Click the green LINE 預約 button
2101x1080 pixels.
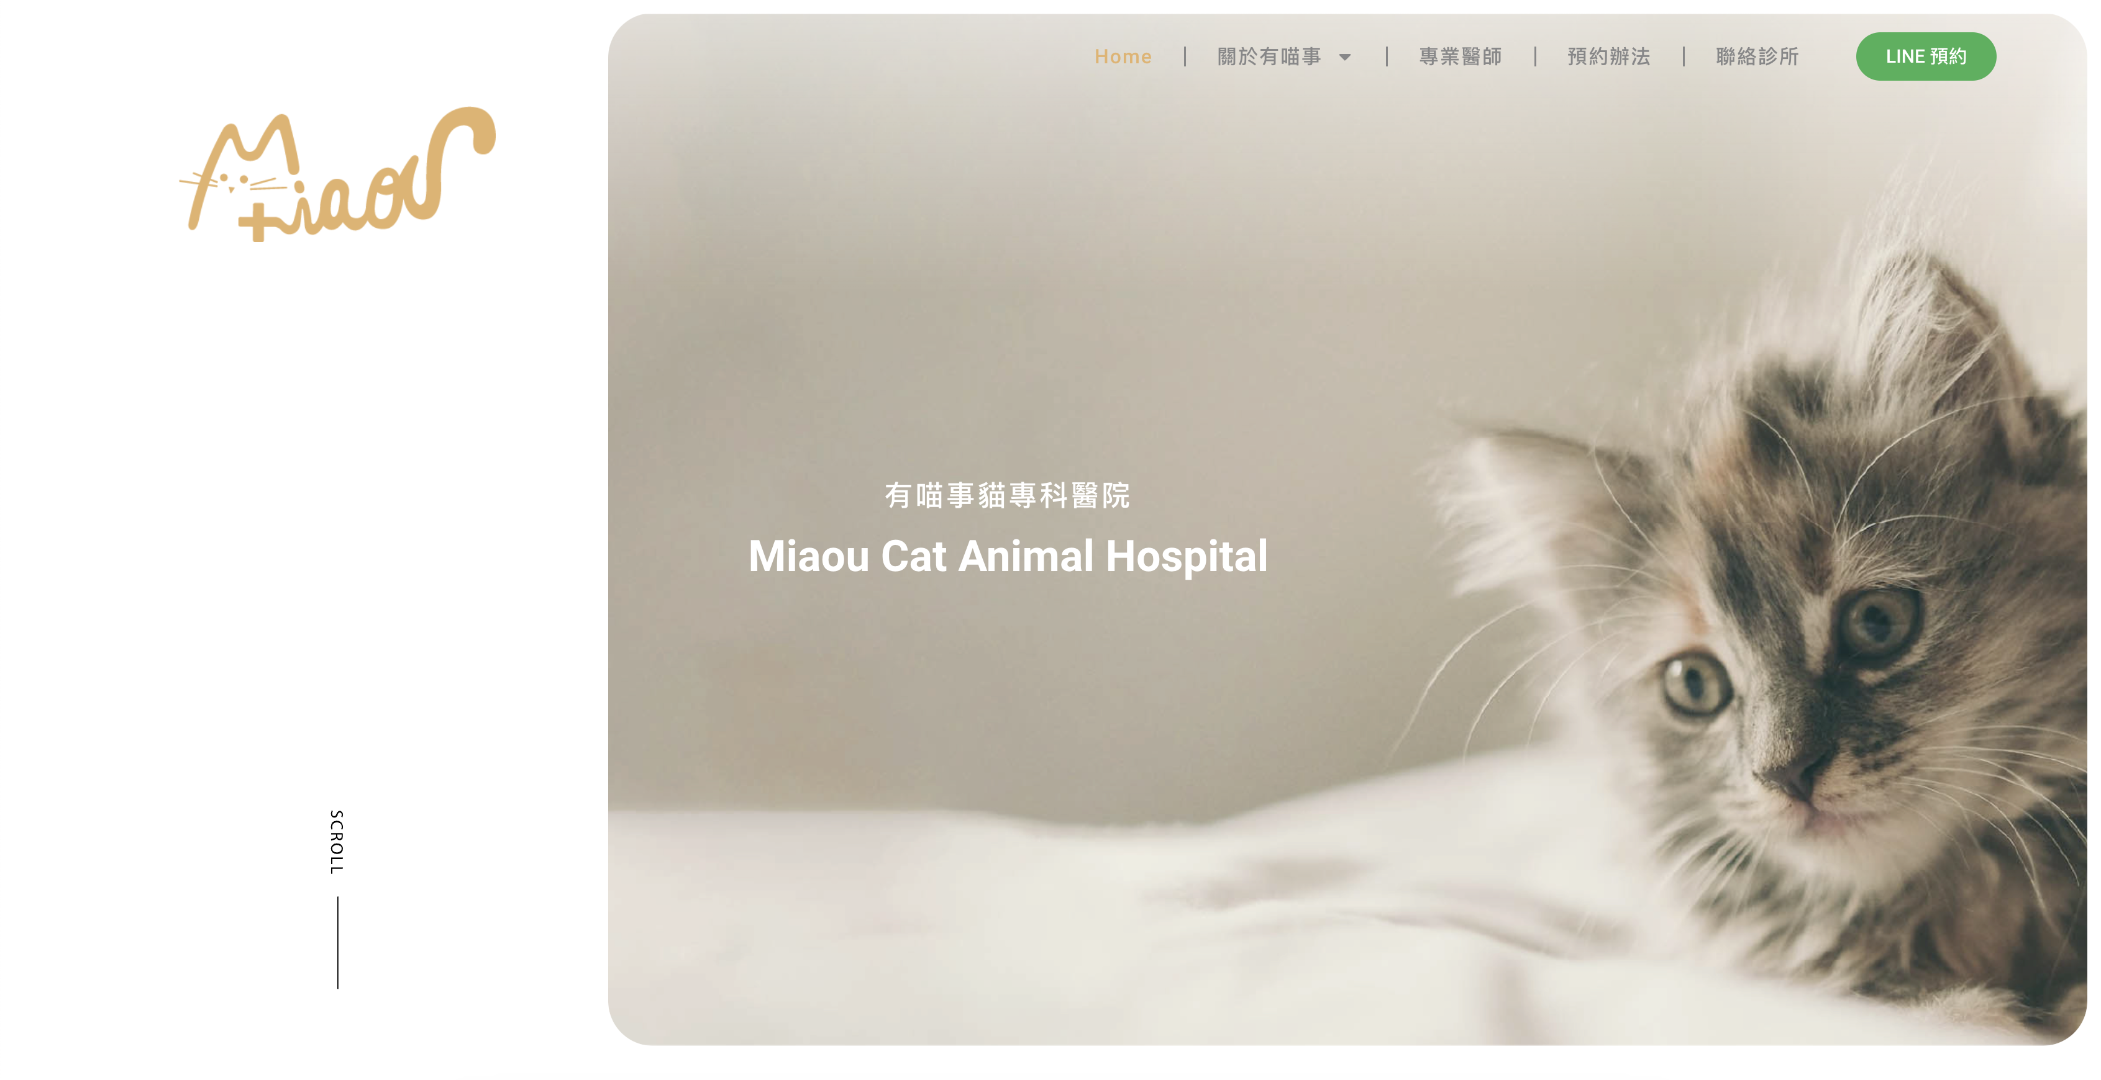(1926, 56)
